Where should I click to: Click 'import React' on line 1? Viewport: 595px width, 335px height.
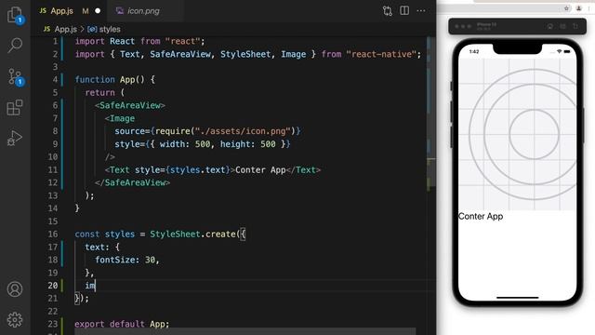pos(105,41)
